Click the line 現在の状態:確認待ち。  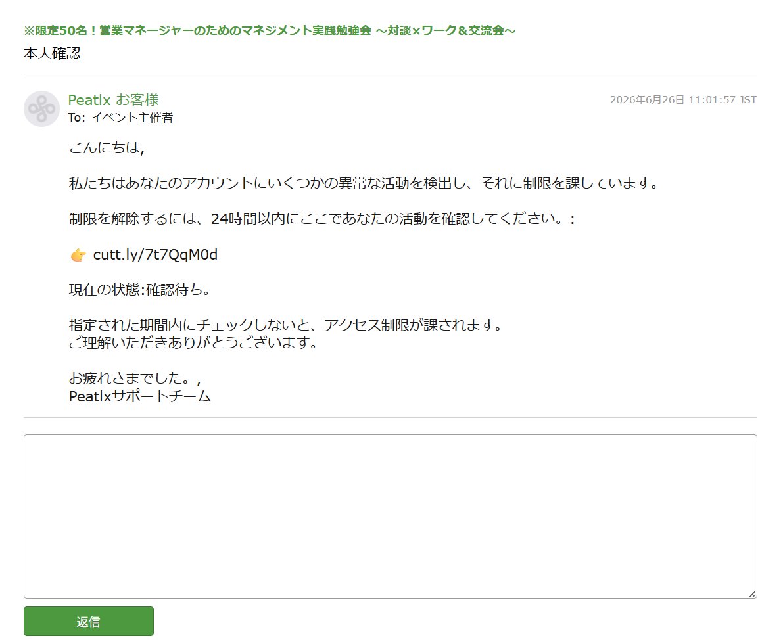click(139, 290)
